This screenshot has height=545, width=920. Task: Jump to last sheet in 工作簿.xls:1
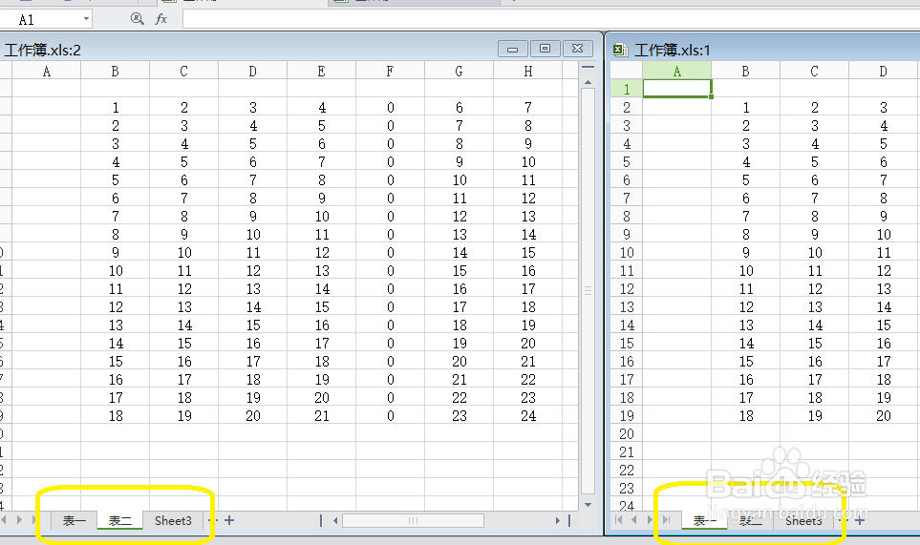click(x=665, y=520)
